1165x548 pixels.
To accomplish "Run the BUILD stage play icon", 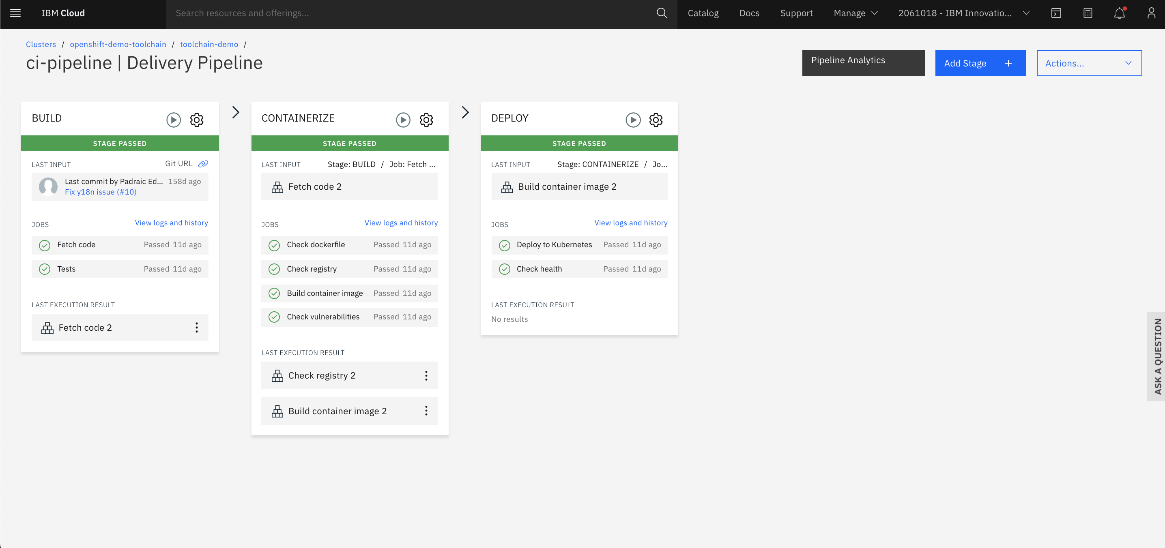I will 173,120.
